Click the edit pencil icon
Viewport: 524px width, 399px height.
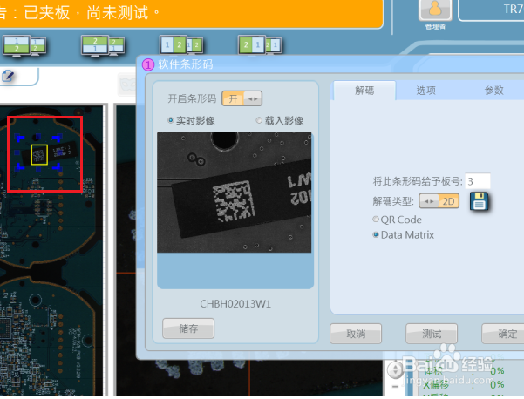[x=8, y=76]
